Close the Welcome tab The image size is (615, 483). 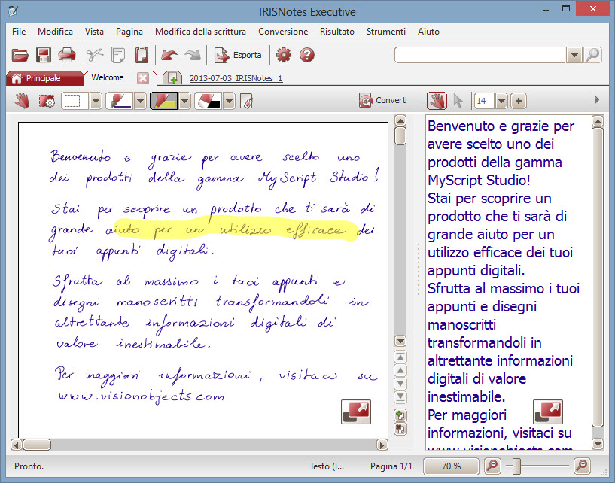coord(143,78)
